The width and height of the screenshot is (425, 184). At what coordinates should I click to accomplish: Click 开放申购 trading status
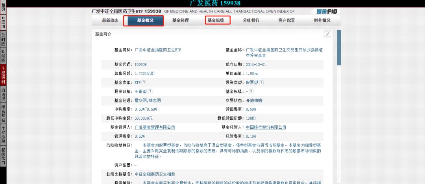tap(254, 100)
